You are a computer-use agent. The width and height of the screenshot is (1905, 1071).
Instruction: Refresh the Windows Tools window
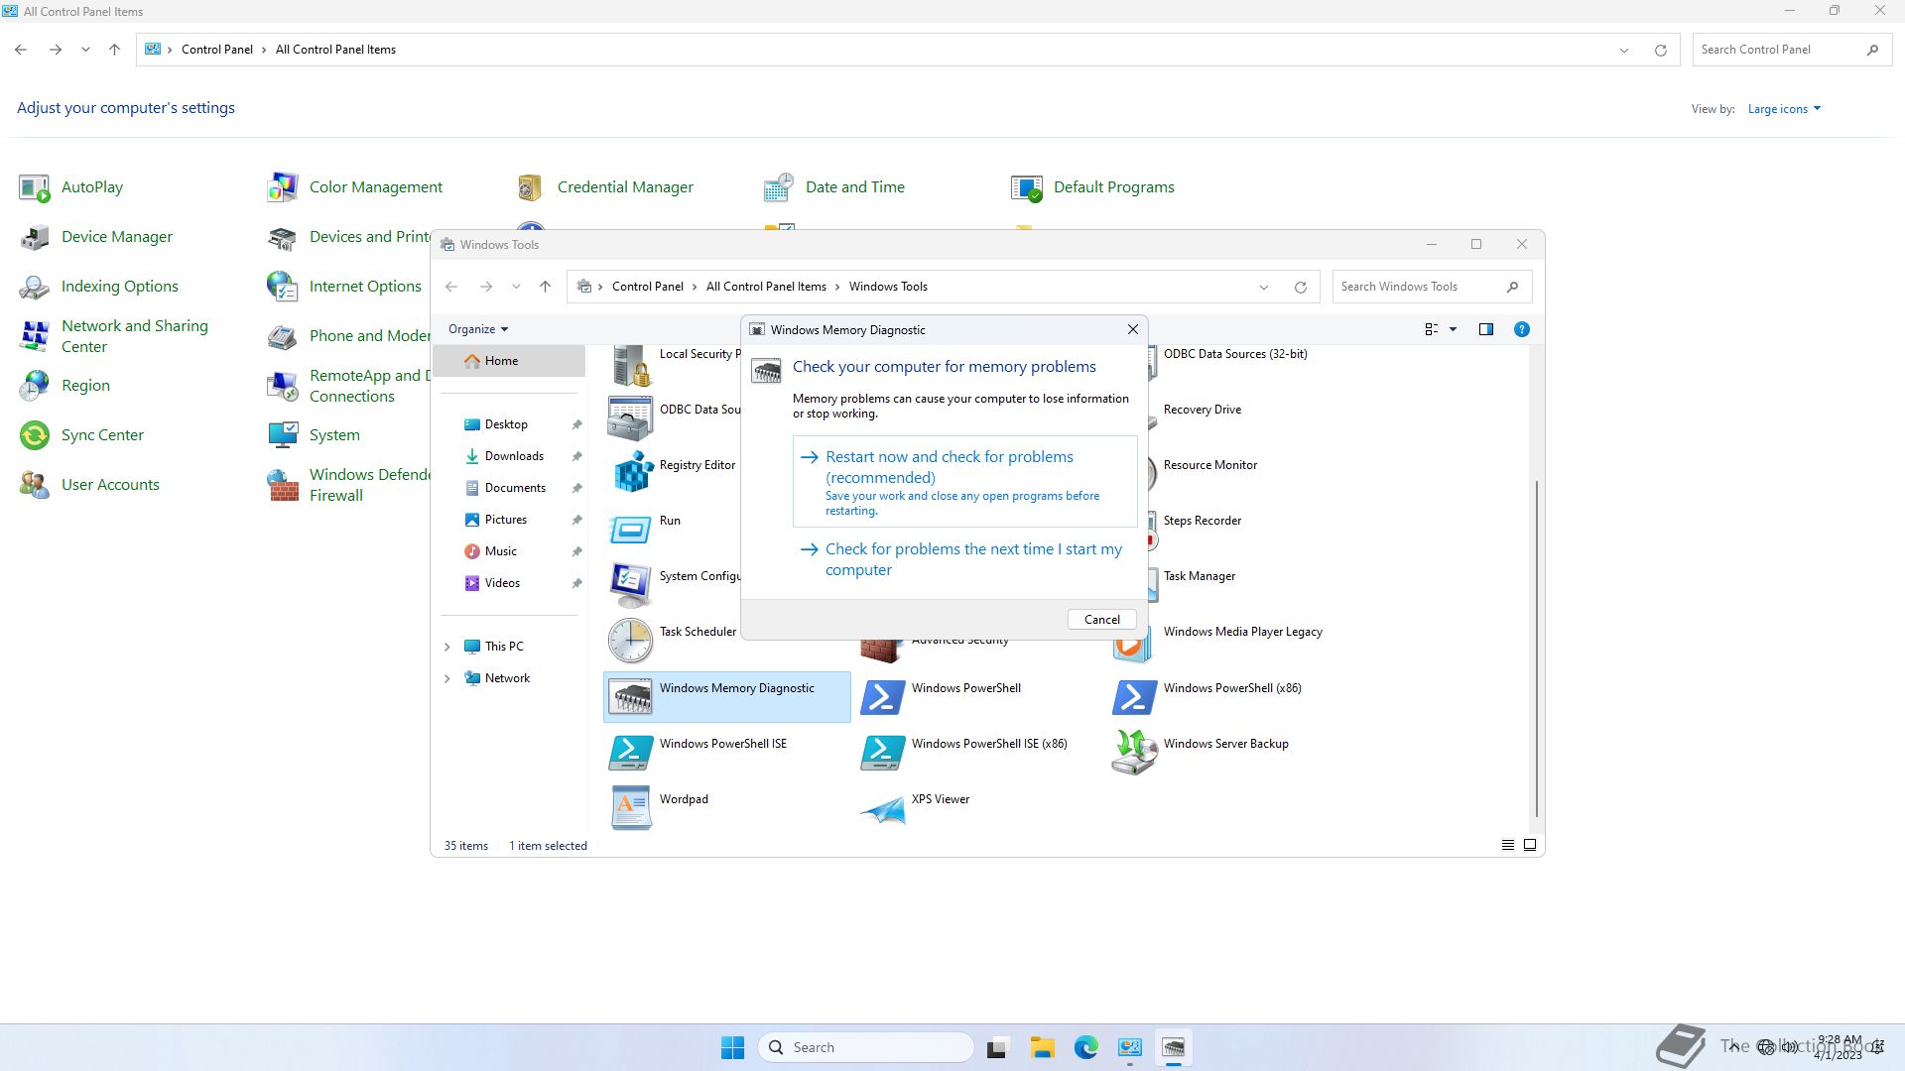pyautogui.click(x=1300, y=288)
